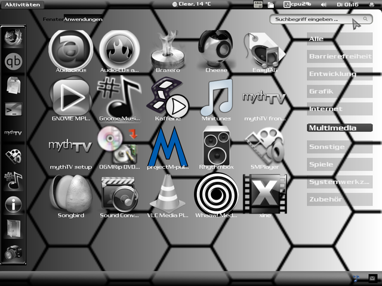Click the blue bird icon in bottom tray
The width and height of the screenshot is (382, 286).
tap(356, 278)
